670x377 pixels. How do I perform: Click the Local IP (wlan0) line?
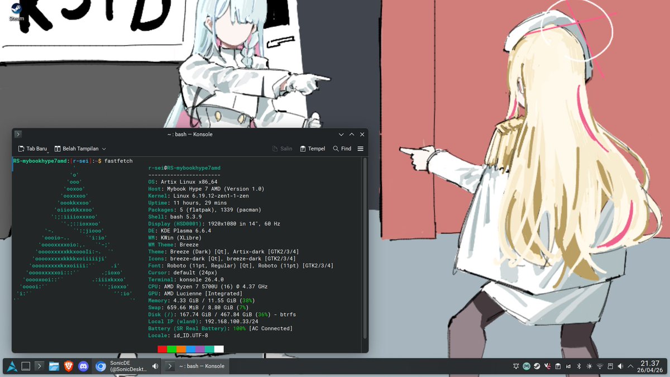(x=203, y=322)
